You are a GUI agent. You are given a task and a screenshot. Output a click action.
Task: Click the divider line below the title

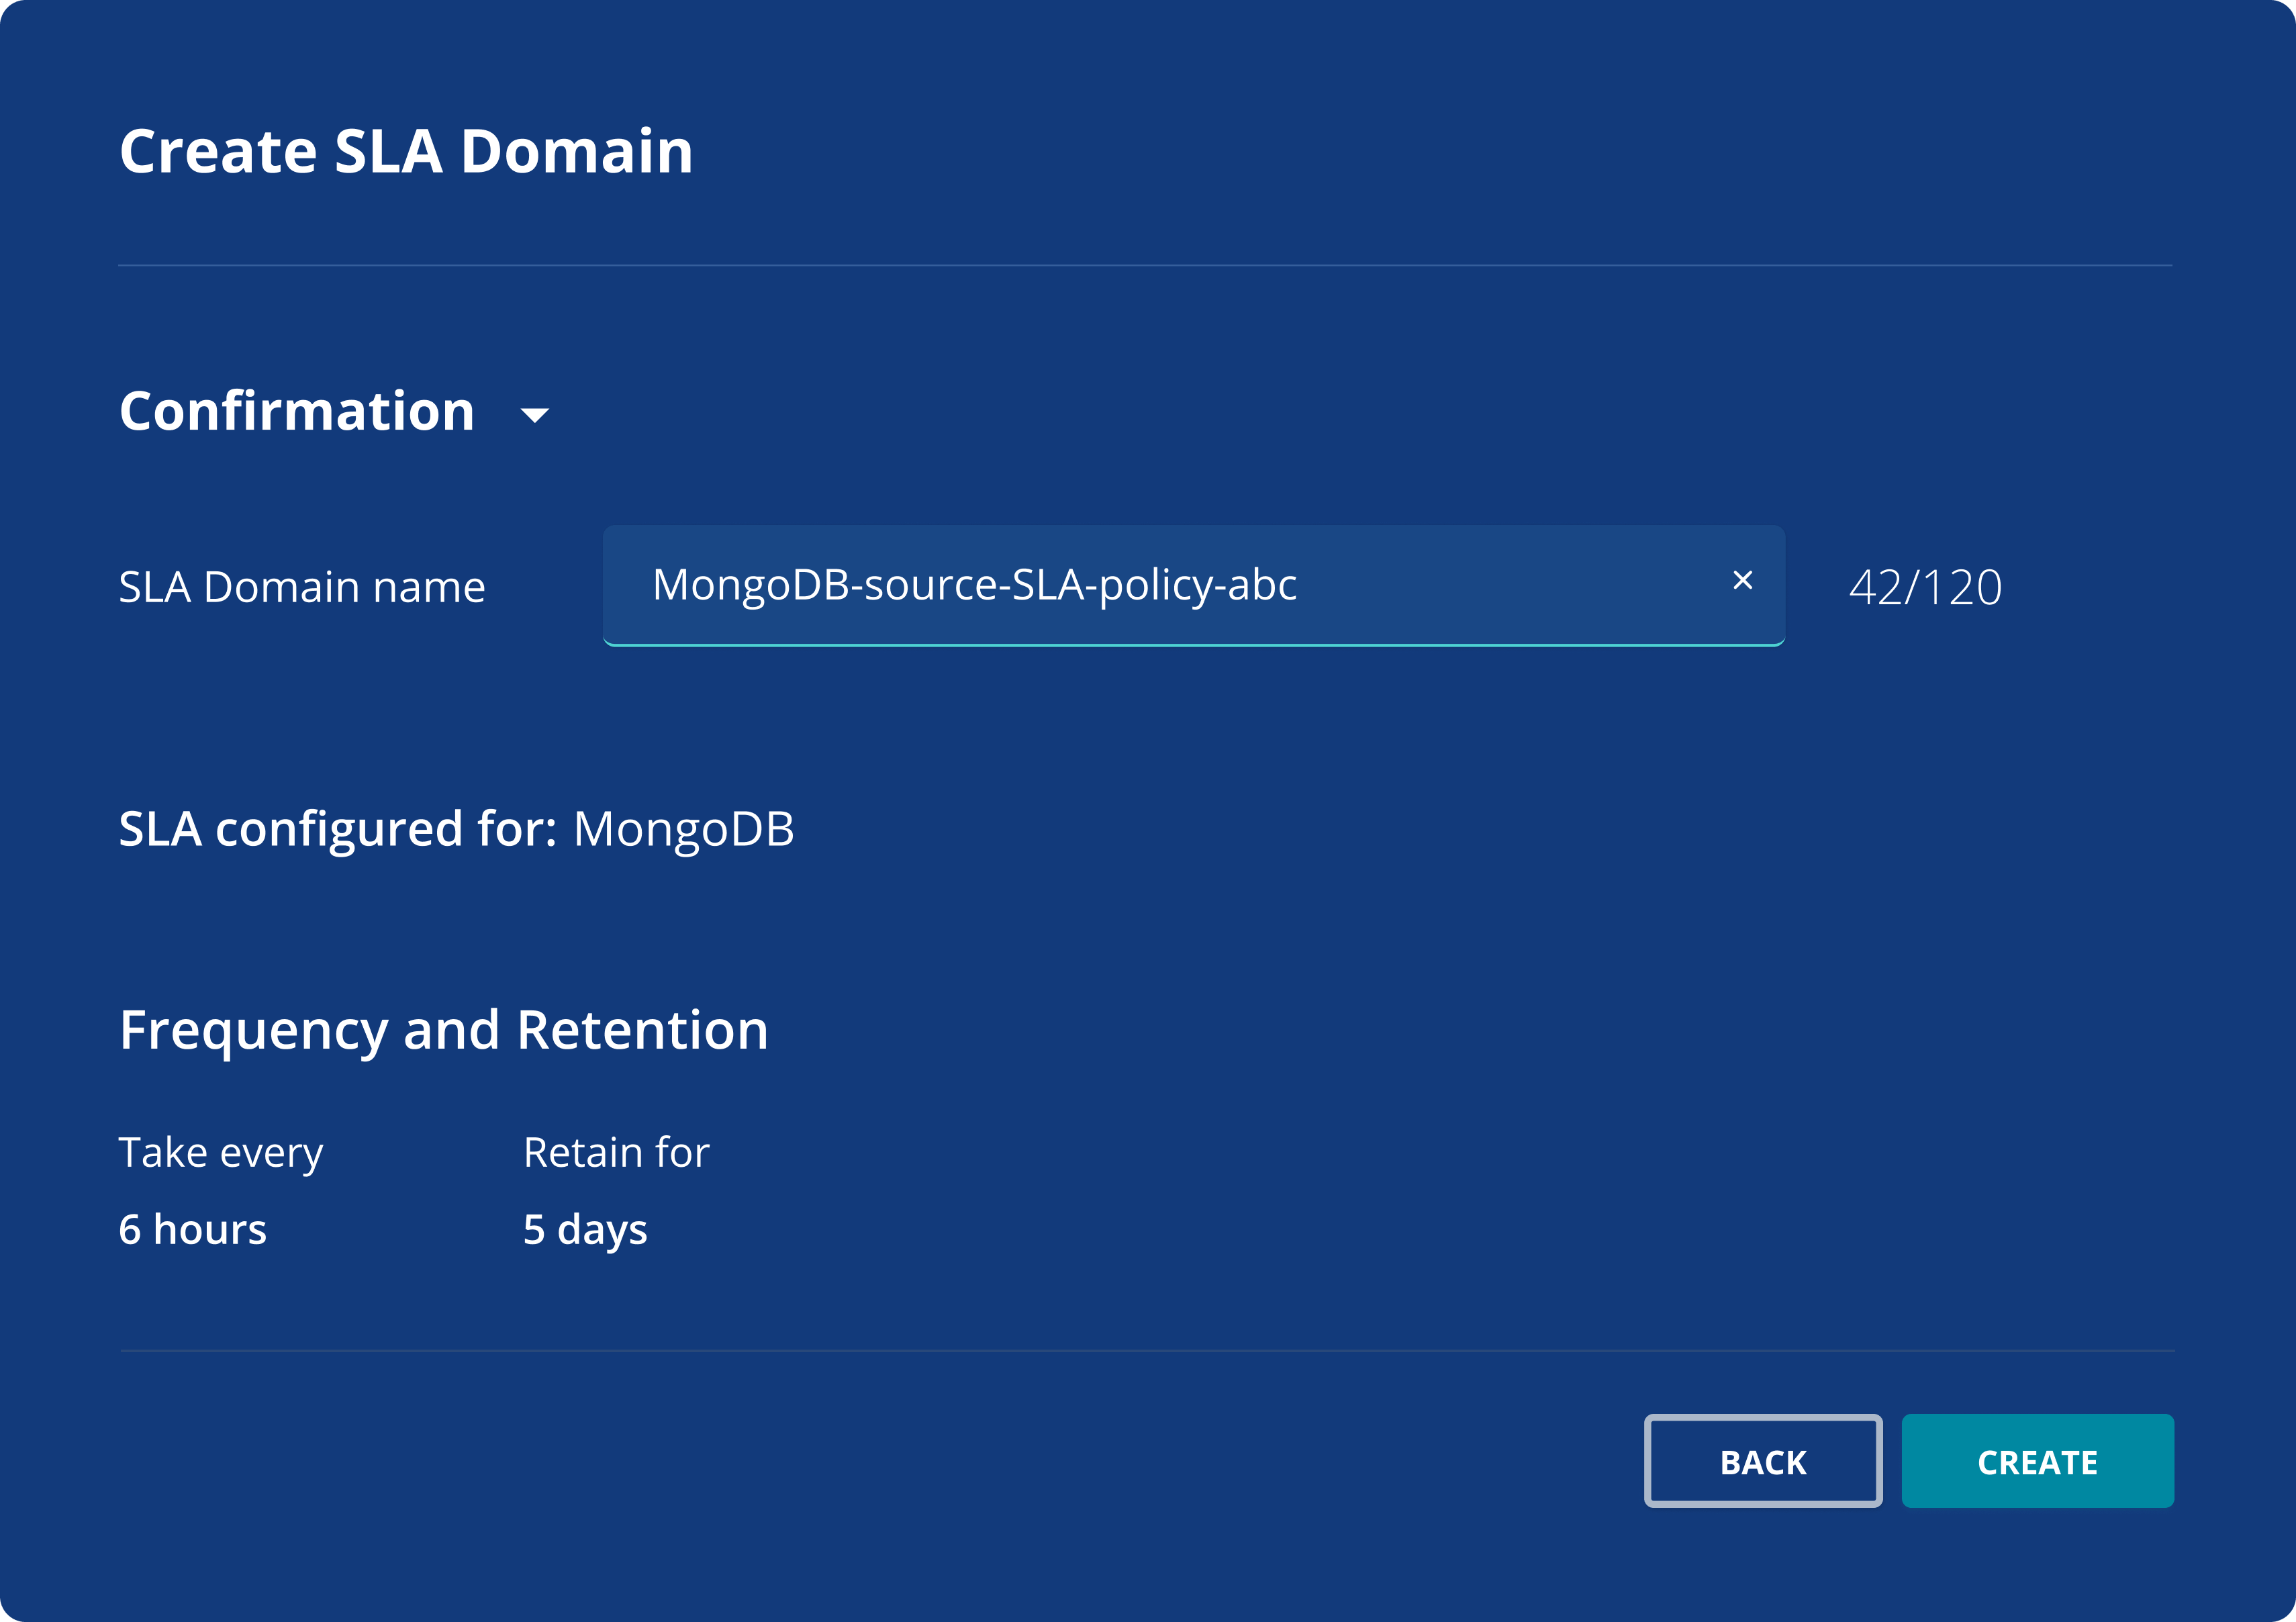(x=1145, y=265)
